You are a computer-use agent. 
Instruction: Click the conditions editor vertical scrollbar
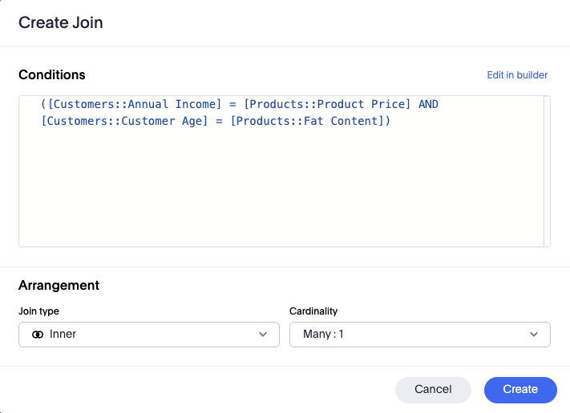pos(547,171)
